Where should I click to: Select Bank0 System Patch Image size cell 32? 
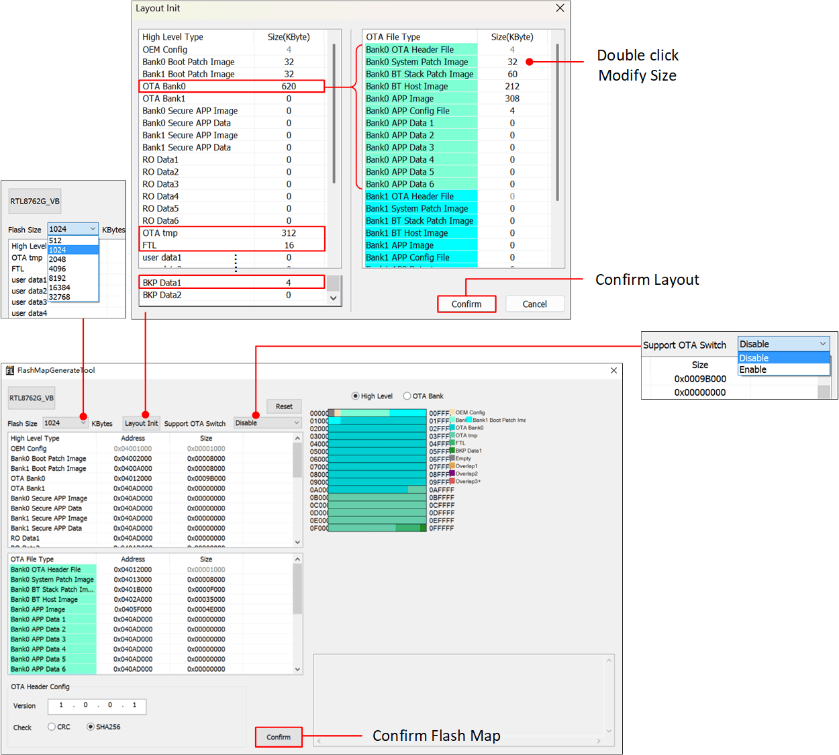(512, 62)
